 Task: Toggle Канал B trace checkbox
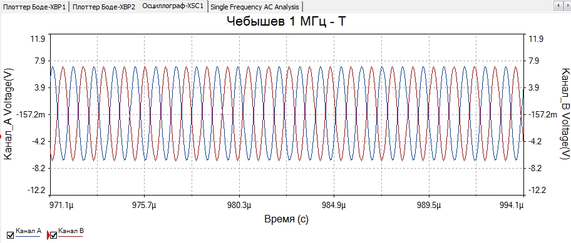pos(54,236)
